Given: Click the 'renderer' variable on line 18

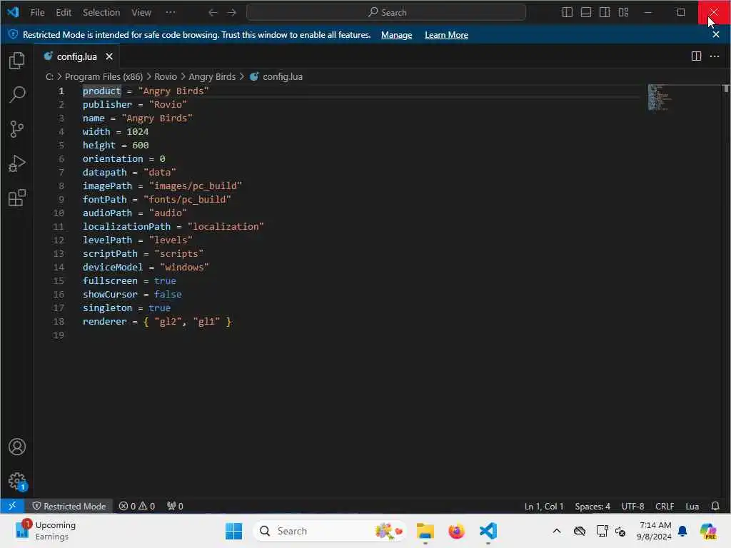Looking at the screenshot, I should pyautogui.click(x=104, y=322).
